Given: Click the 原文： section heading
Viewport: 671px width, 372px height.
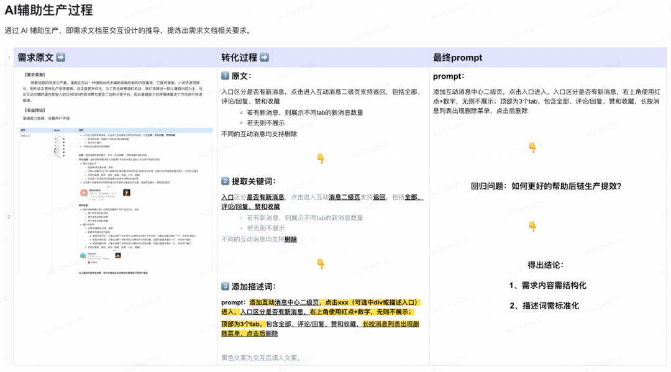Looking at the screenshot, I should (x=241, y=76).
